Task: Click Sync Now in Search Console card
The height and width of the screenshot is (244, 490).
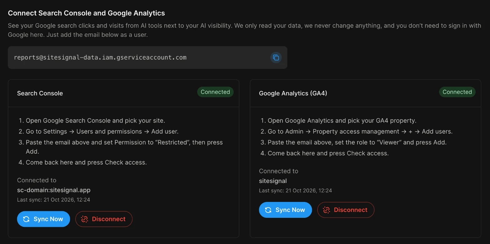Action: (43, 219)
